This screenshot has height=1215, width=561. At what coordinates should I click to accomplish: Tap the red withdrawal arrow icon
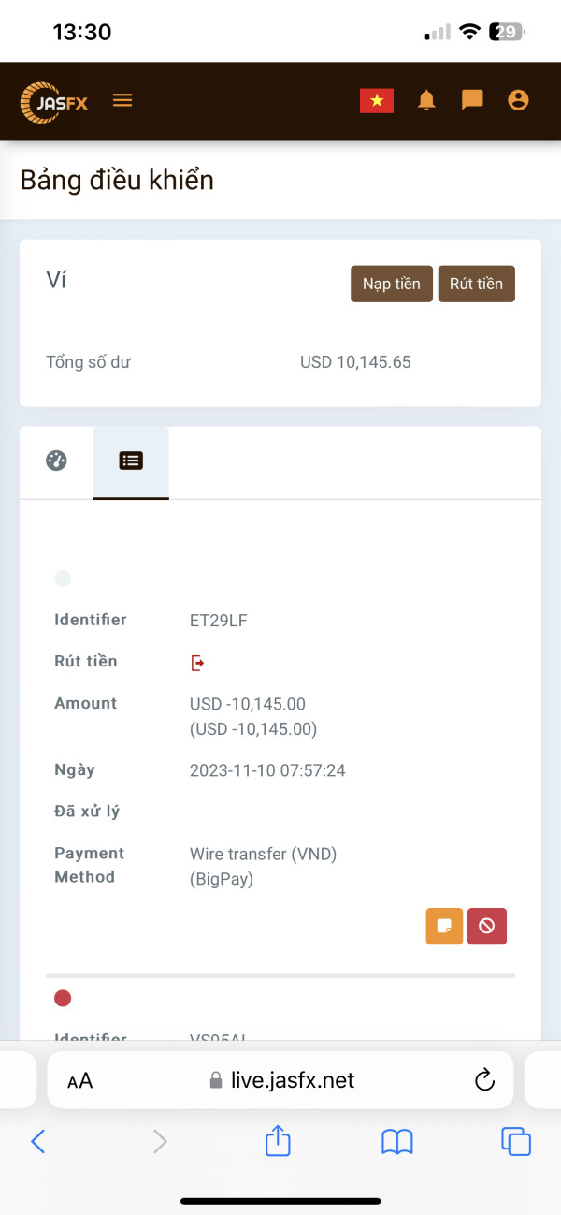pyautogui.click(x=197, y=663)
